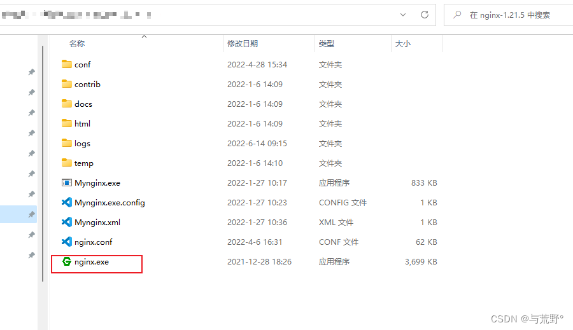
Task: Click the navigation pane vertical scrollbar
Action: tap(43, 159)
